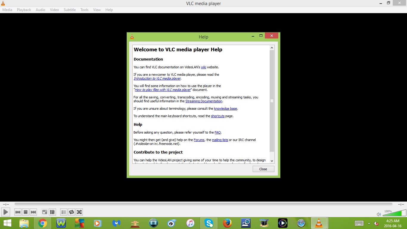
Task: Open the View menu
Action: tap(97, 10)
